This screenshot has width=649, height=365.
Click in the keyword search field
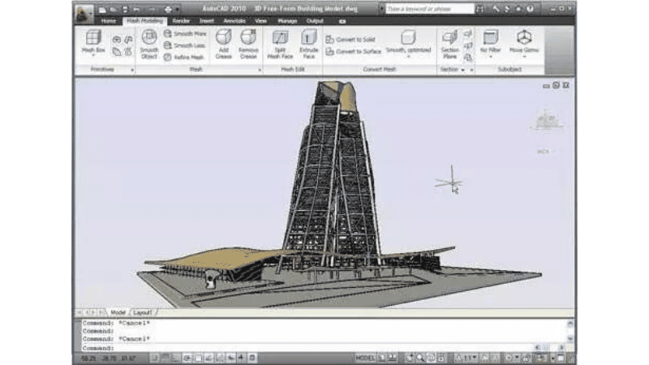430,9
